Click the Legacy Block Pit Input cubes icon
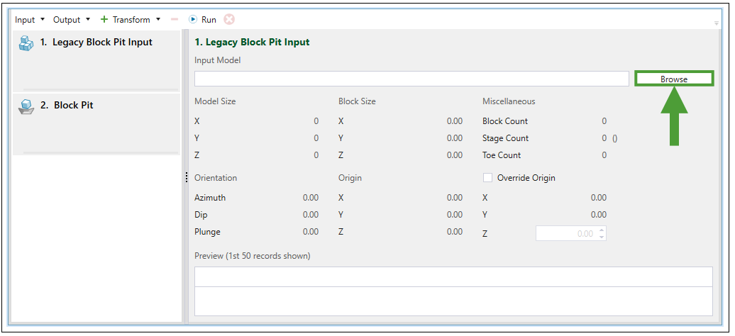The height and width of the screenshot is (336, 735). click(x=26, y=43)
